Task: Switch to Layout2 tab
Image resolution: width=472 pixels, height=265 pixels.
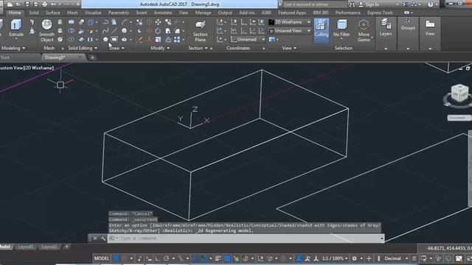Action: 49,247
